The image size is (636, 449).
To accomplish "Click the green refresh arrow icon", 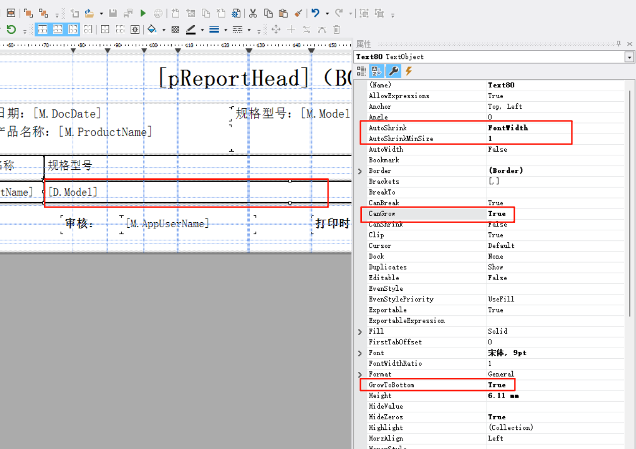I will [x=11, y=30].
